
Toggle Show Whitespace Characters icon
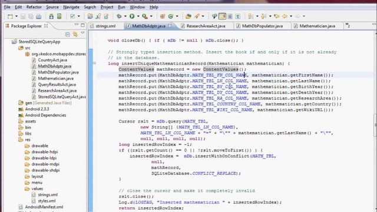pos(238,16)
